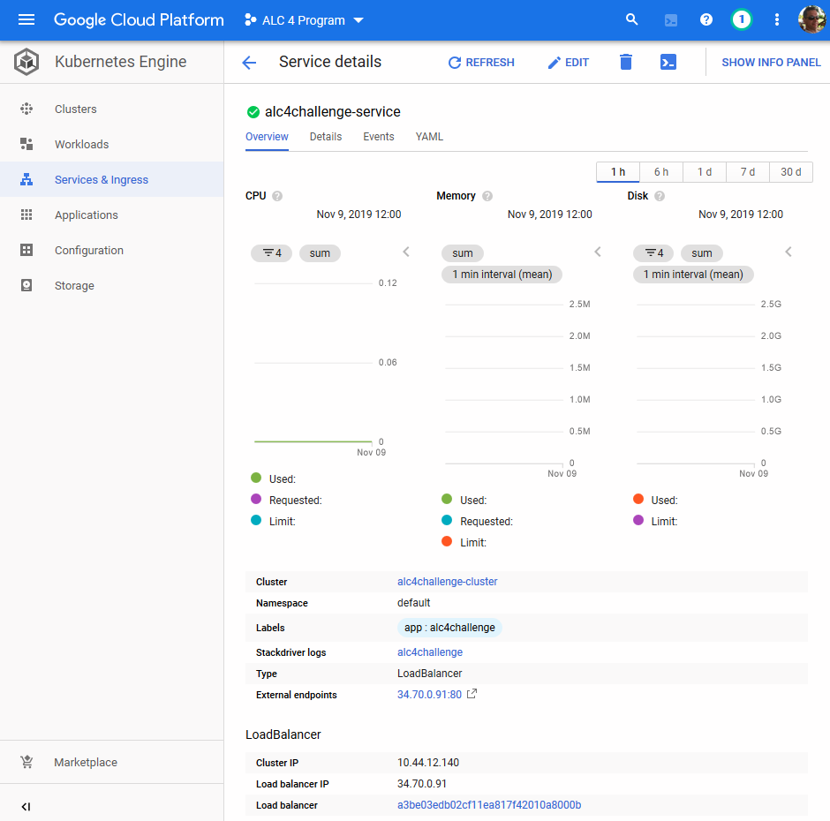
Task: Open the three-dot settings menu
Action: click(776, 20)
